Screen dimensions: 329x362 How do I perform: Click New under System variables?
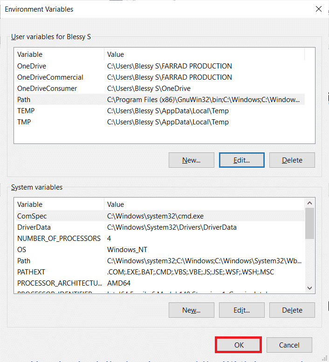click(192, 310)
